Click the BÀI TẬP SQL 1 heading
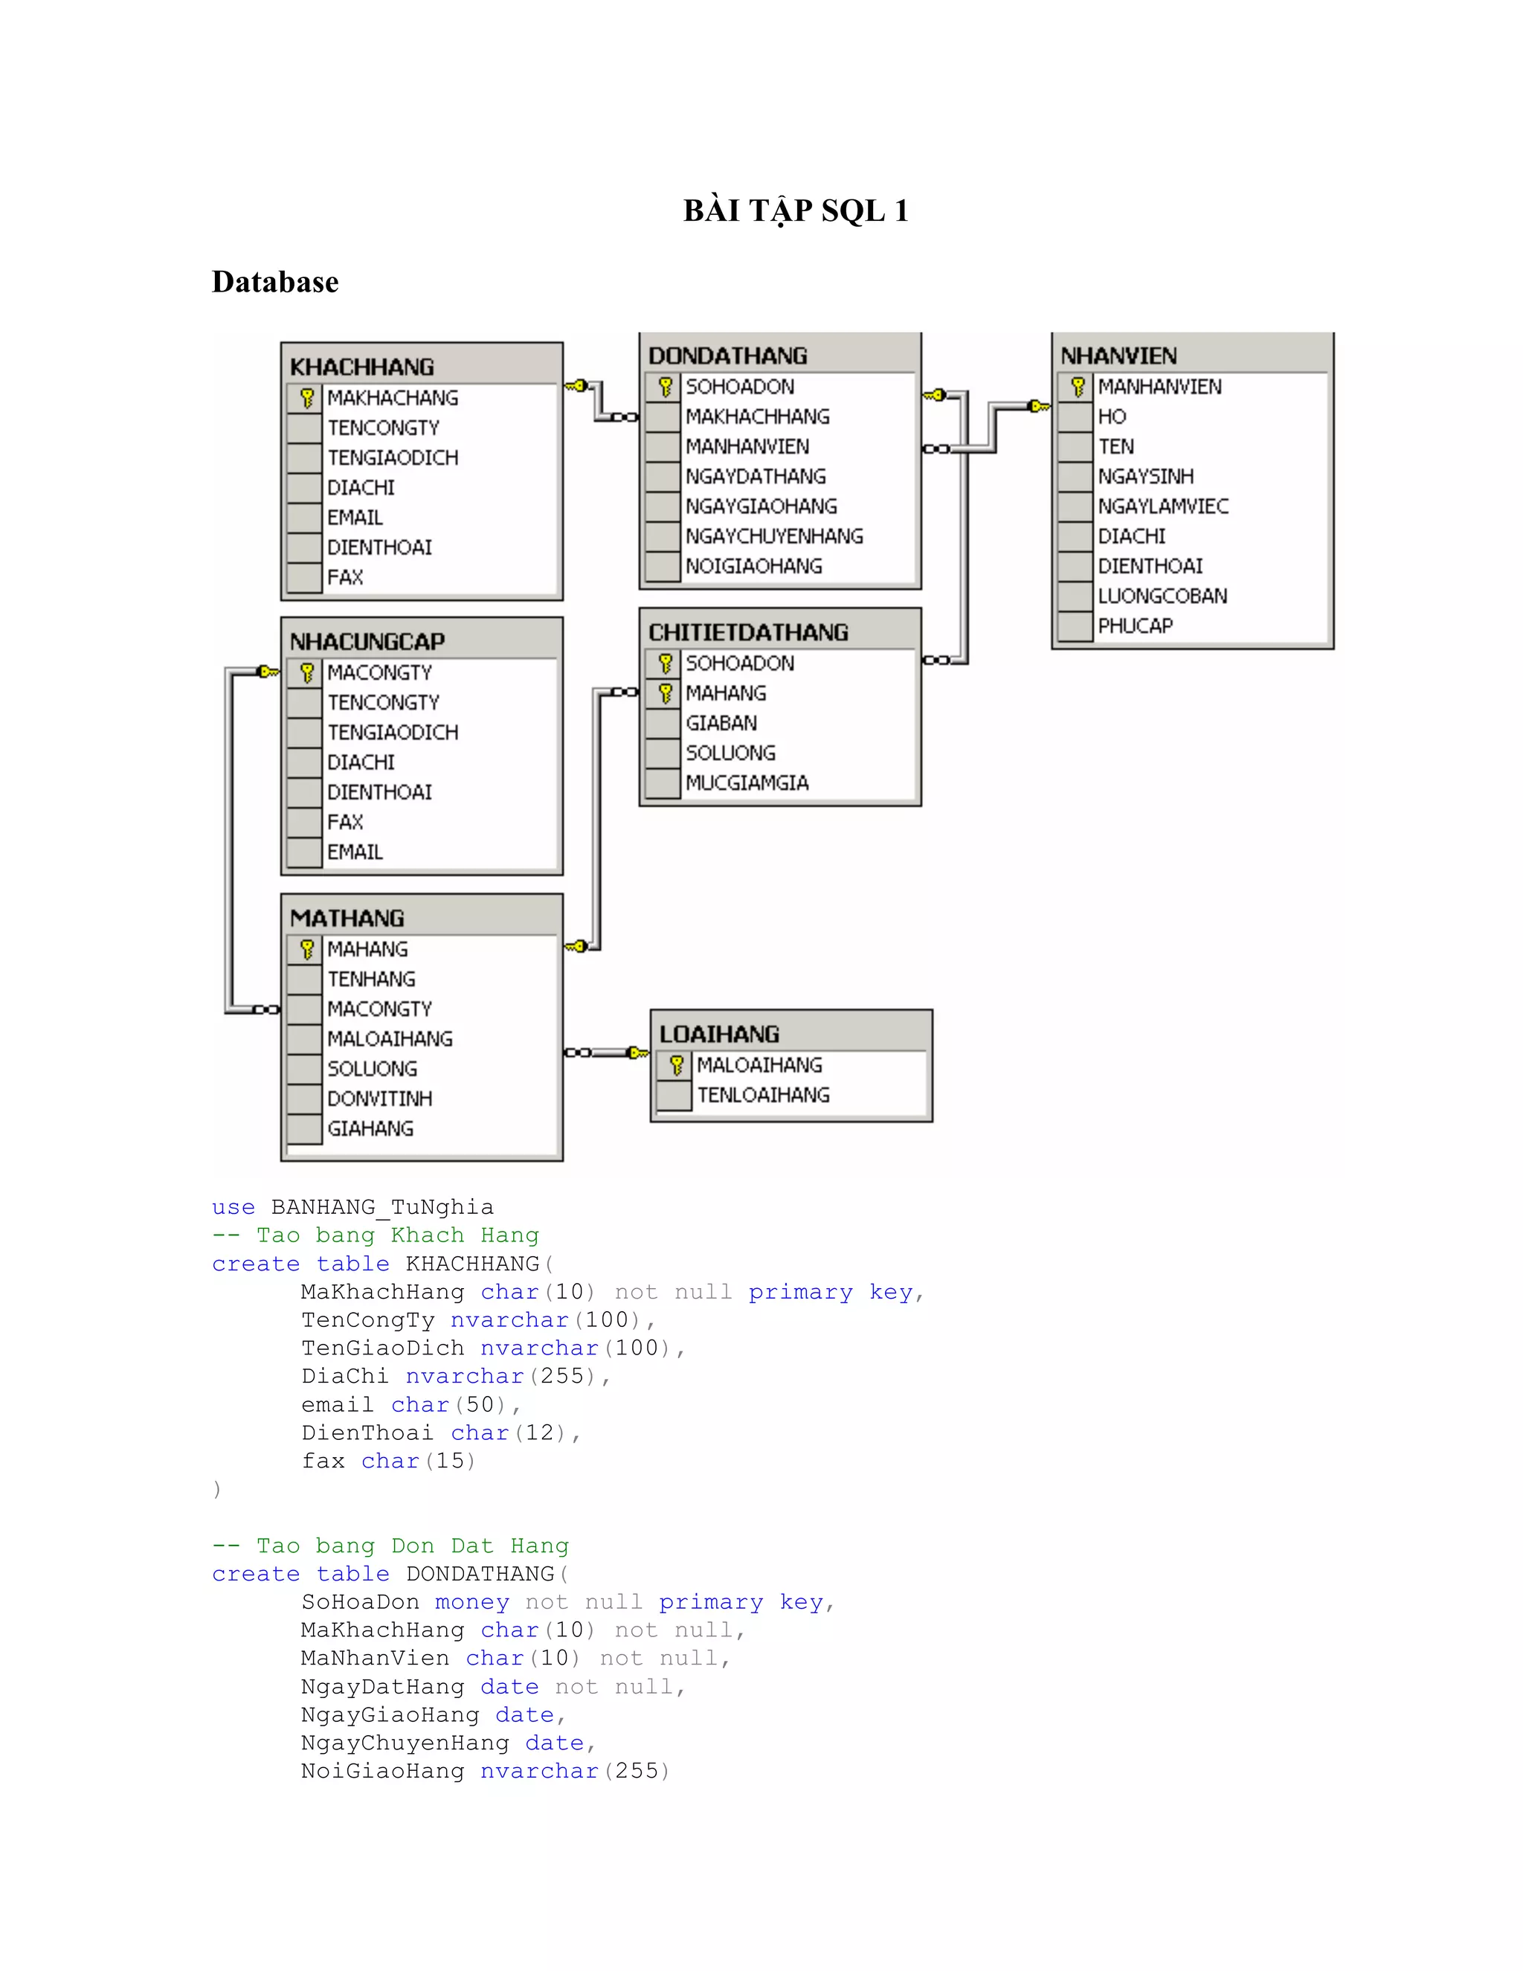 point(795,210)
